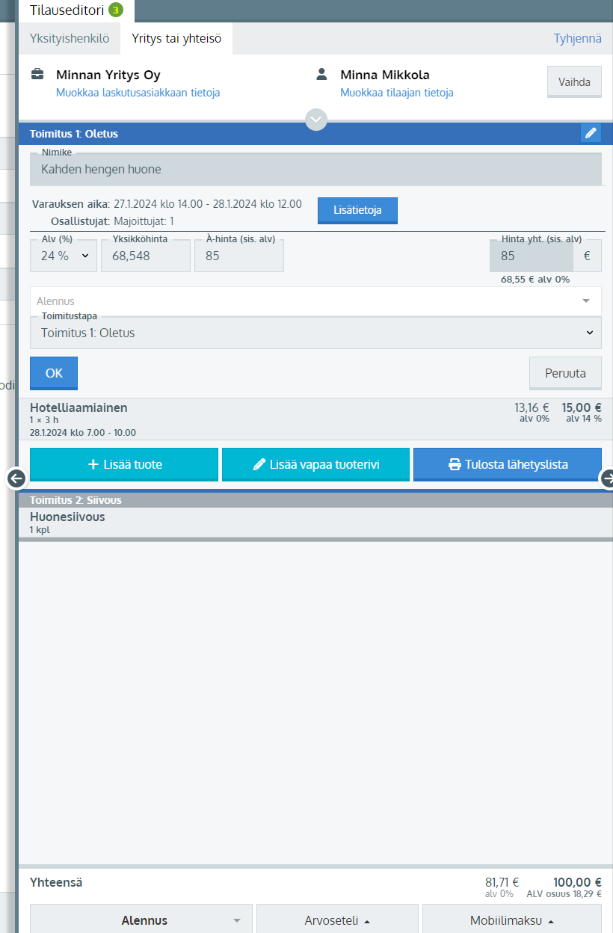613x933 pixels.
Task: Collapse customer info with the round chevron
Action: coord(316,119)
